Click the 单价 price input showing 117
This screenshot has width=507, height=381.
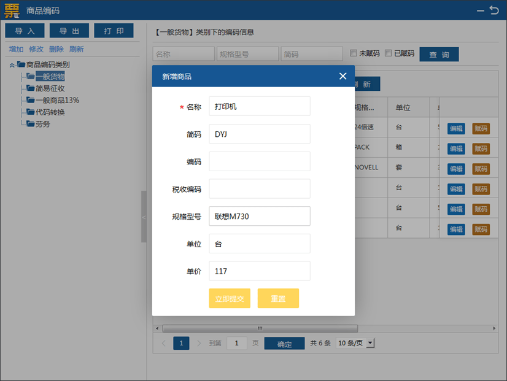point(259,271)
